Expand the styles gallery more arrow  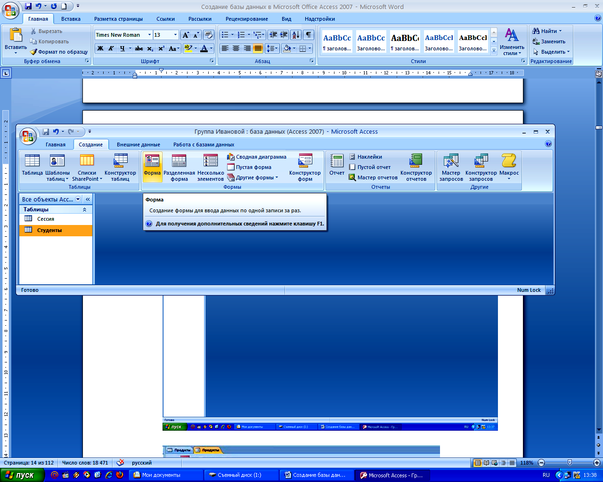click(494, 51)
